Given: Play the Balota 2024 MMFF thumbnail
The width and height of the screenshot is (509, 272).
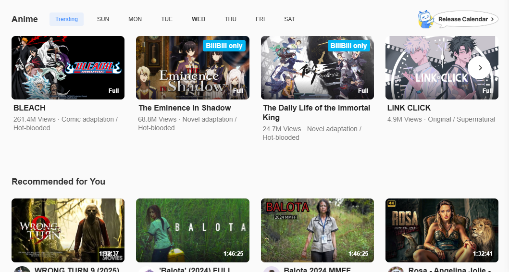Looking at the screenshot, I should (317, 230).
